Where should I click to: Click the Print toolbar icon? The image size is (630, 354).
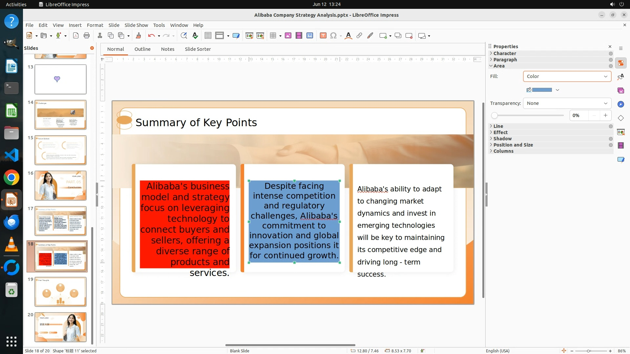click(x=87, y=36)
